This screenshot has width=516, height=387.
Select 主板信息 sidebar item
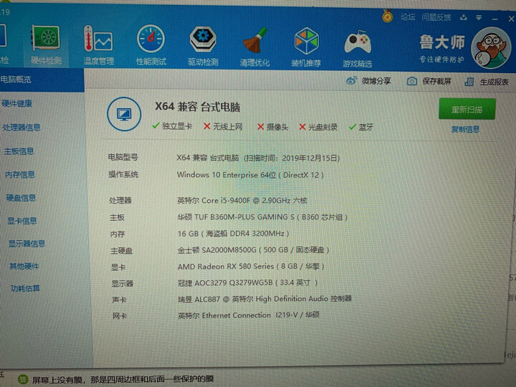(19, 151)
